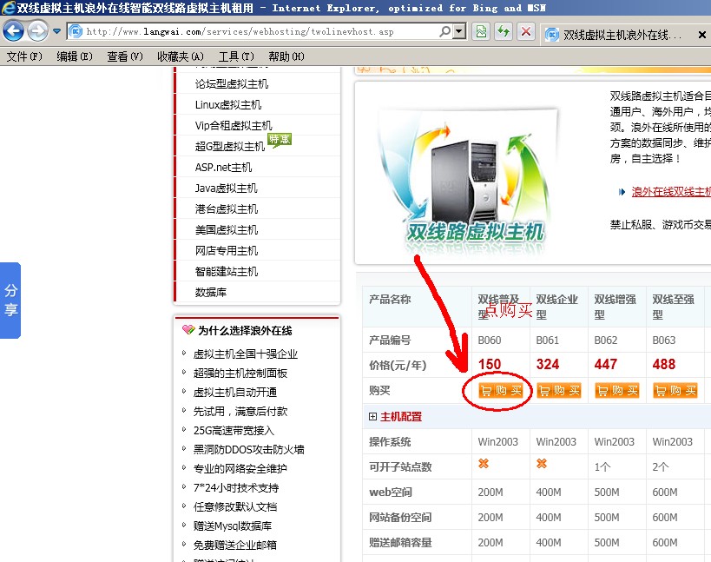Click the URL address field

coord(260,32)
